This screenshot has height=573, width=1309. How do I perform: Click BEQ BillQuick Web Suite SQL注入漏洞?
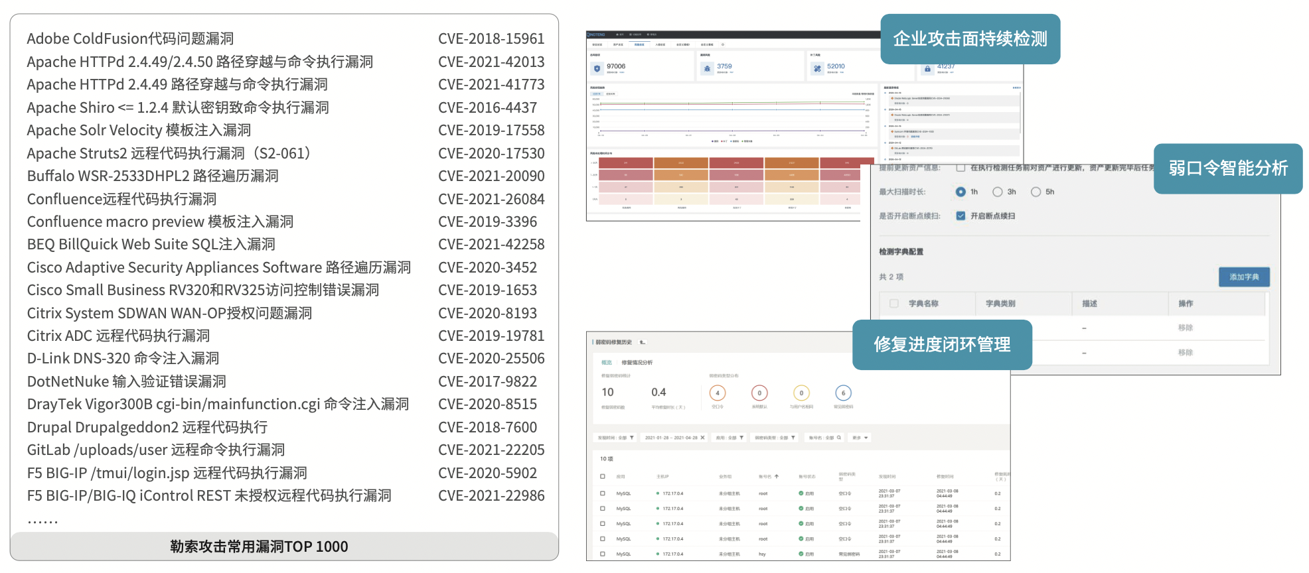pyautogui.click(x=151, y=244)
